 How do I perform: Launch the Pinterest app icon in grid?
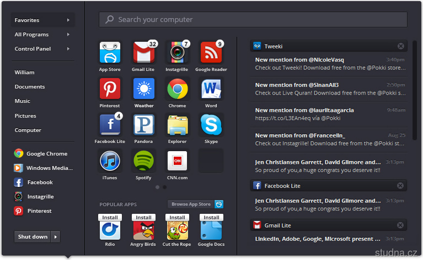pyautogui.click(x=110, y=88)
